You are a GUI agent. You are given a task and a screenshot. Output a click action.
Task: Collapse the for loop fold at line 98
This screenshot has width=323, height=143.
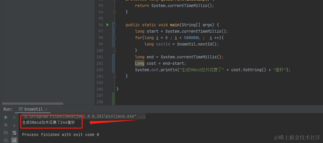(115, 38)
